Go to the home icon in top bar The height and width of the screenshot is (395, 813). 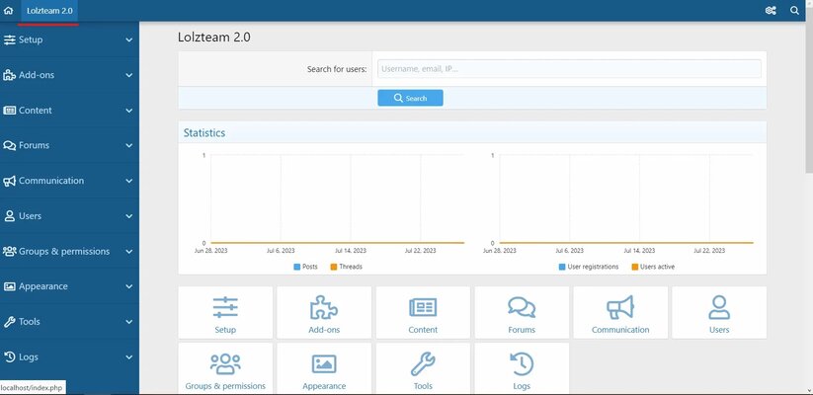8,10
